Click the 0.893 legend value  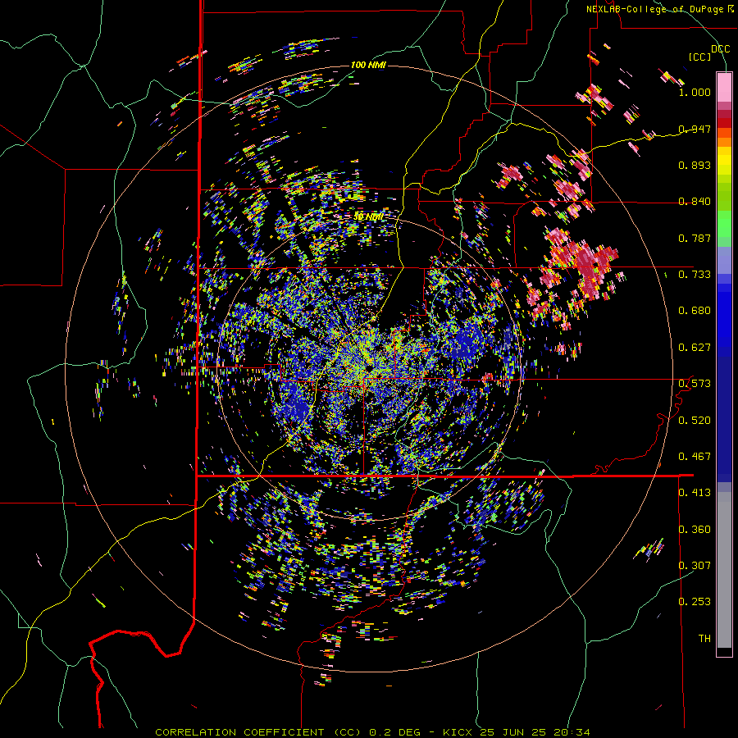[695, 165]
